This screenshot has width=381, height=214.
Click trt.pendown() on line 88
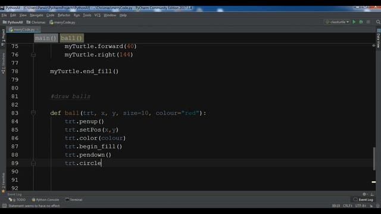[88, 155]
